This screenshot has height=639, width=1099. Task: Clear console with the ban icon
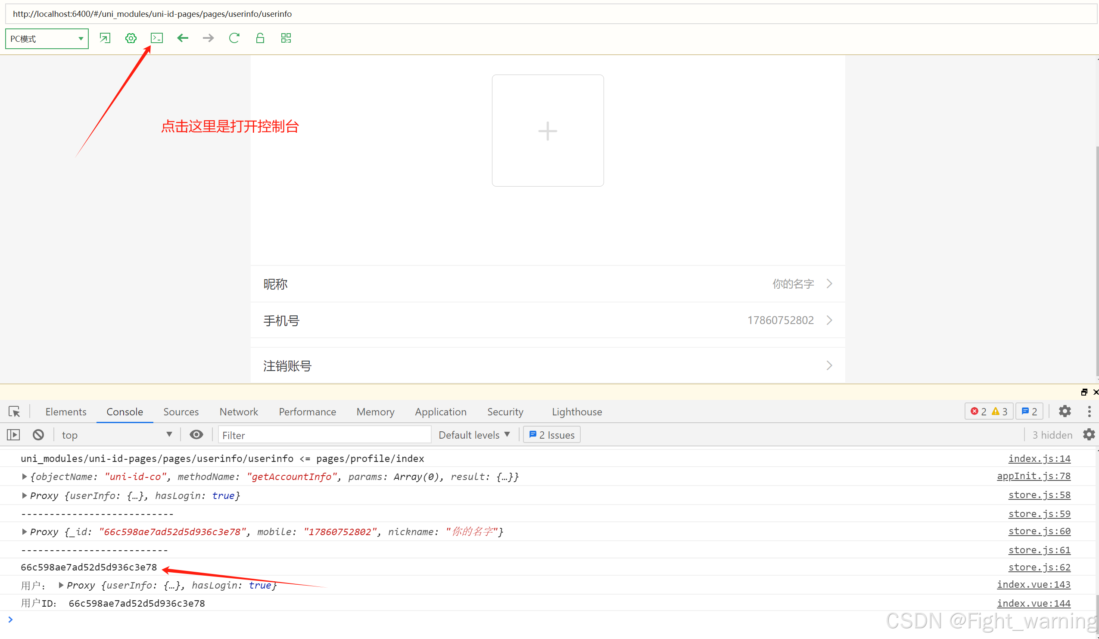[x=38, y=435]
